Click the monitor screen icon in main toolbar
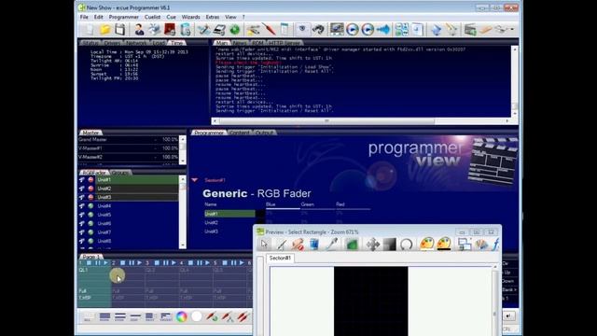 coord(337,29)
